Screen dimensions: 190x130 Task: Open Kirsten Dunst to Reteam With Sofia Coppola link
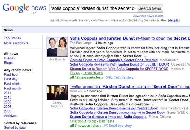[119, 69]
